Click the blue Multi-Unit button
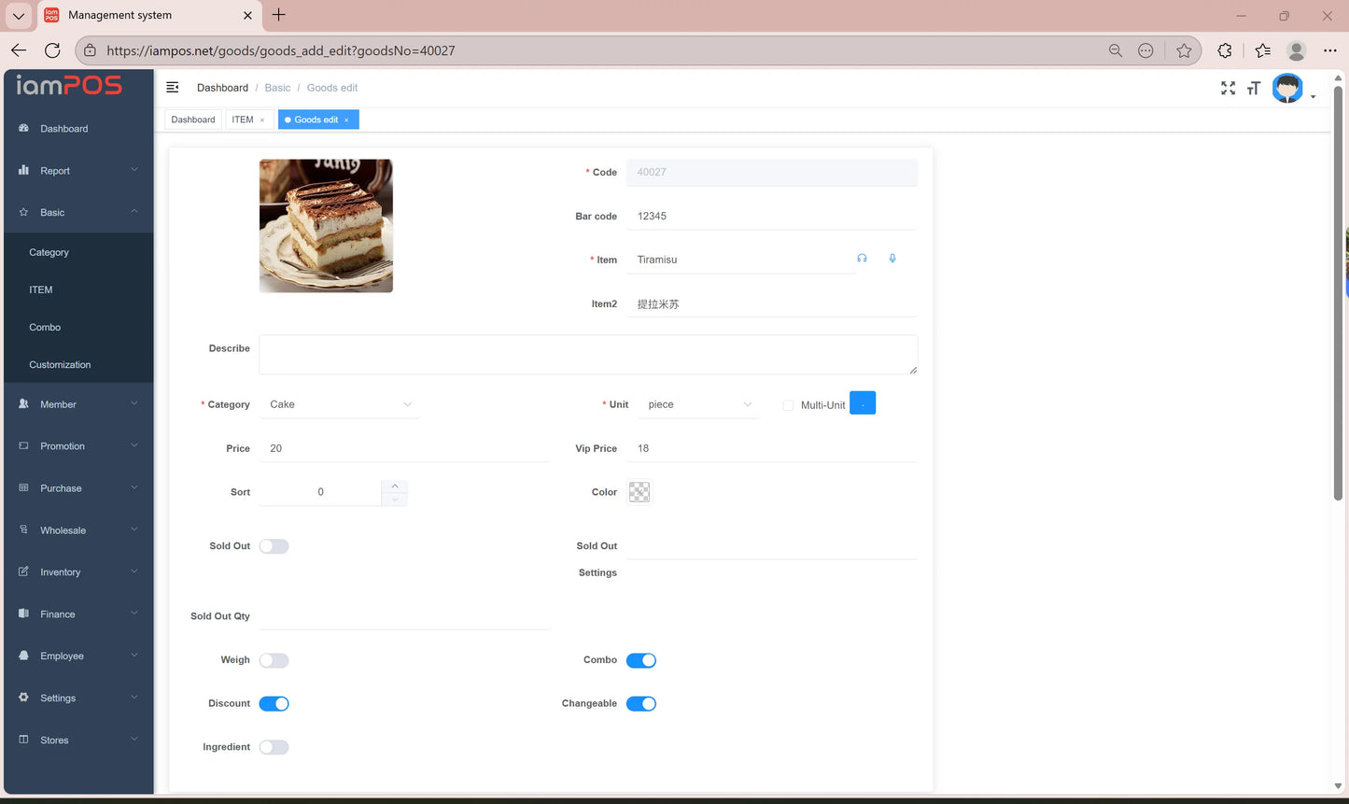The width and height of the screenshot is (1349, 804). [x=863, y=403]
